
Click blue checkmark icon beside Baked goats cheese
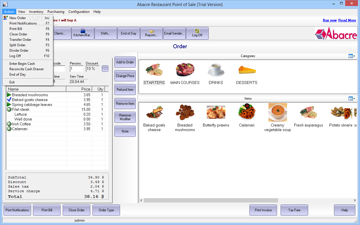pos(9,100)
